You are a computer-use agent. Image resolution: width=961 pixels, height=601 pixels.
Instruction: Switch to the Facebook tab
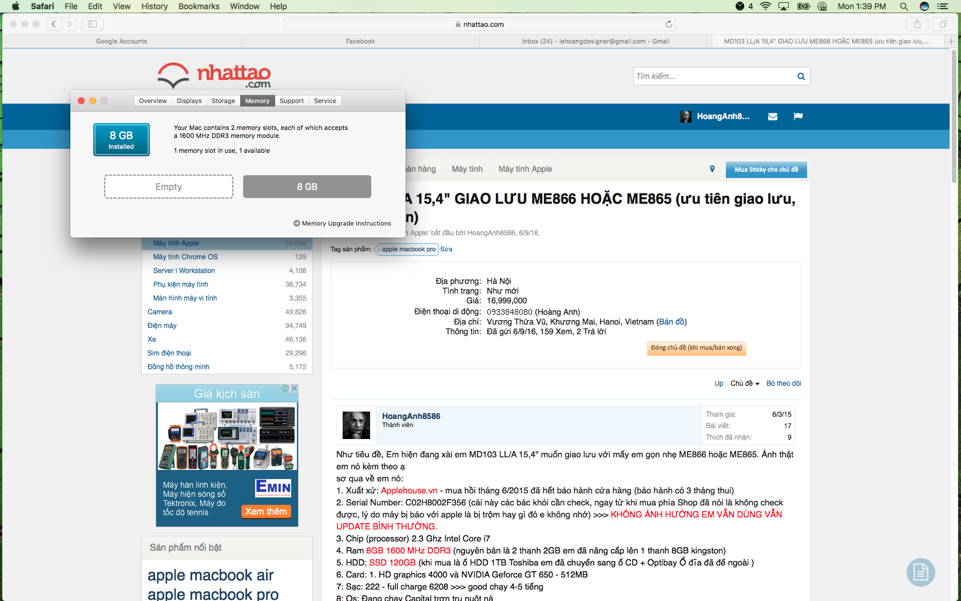360,41
